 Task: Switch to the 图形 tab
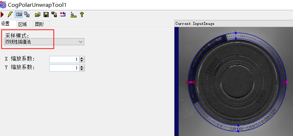click(39, 24)
